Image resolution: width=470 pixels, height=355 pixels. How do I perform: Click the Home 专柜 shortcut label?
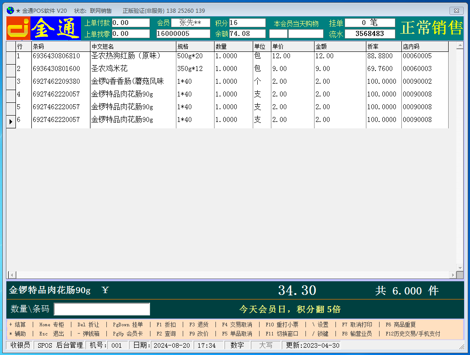coord(51,325)
